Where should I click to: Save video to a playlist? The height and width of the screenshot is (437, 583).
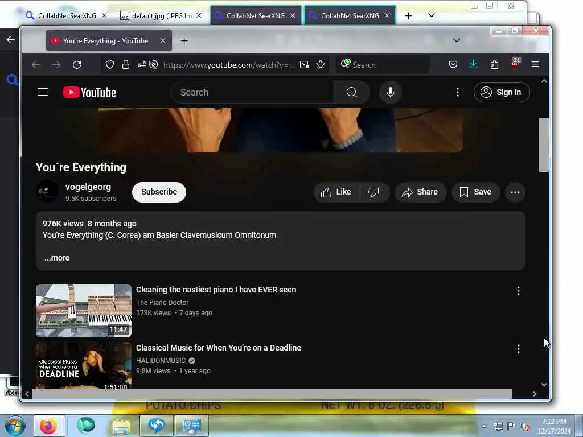475,192
